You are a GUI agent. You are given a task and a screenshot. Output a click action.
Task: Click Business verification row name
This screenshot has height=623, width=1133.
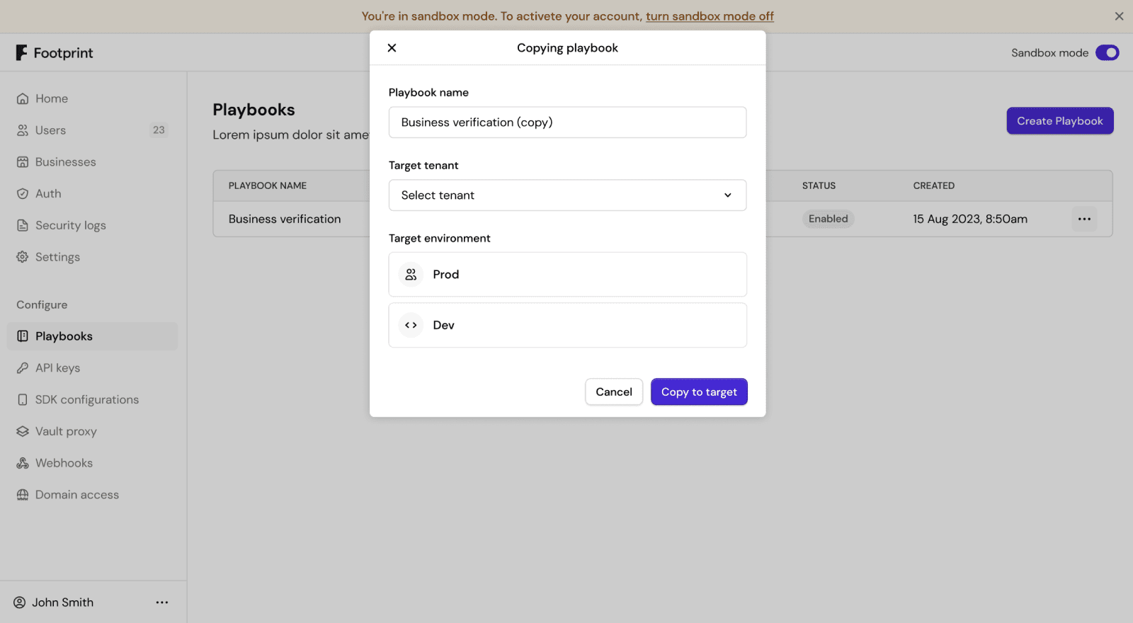click(285, 219)
